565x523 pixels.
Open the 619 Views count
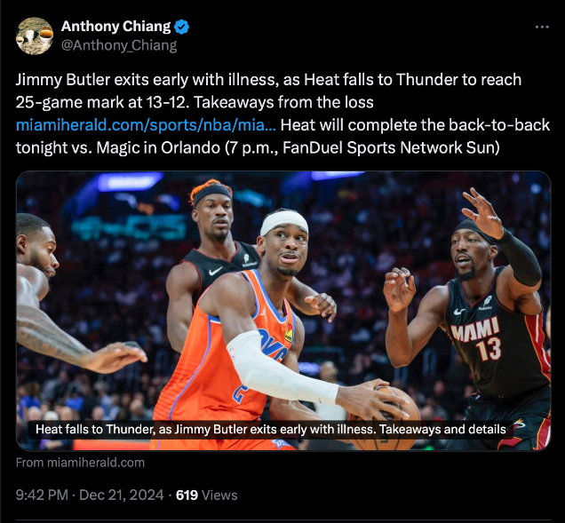tap(206, 495)
